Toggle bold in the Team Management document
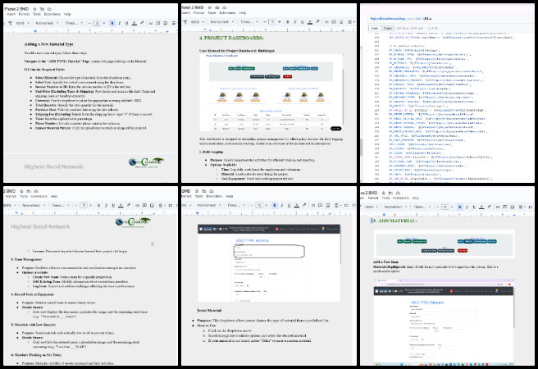 coord(98,206)
